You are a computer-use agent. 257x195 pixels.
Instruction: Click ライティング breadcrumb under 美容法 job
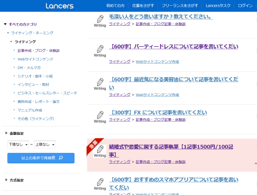[120, 94]
